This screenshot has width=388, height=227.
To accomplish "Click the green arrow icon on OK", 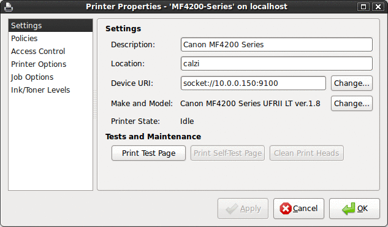I will [x=349, y=209].
